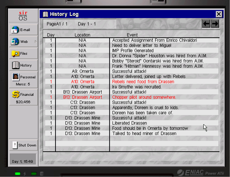Viewport: 230px width, 177px height.
Task: Click the Day column header
Action: click(51, 35)
